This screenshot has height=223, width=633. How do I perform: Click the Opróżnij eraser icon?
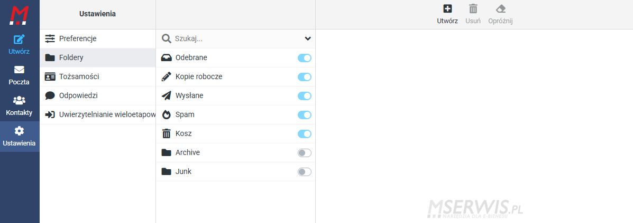point(501,9)
